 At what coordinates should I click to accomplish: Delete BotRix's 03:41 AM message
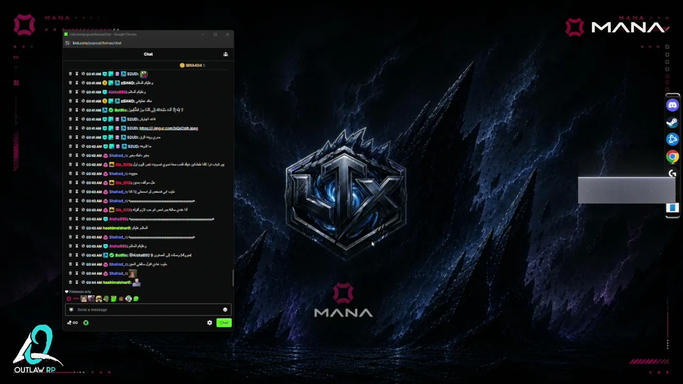pos(70,110)
